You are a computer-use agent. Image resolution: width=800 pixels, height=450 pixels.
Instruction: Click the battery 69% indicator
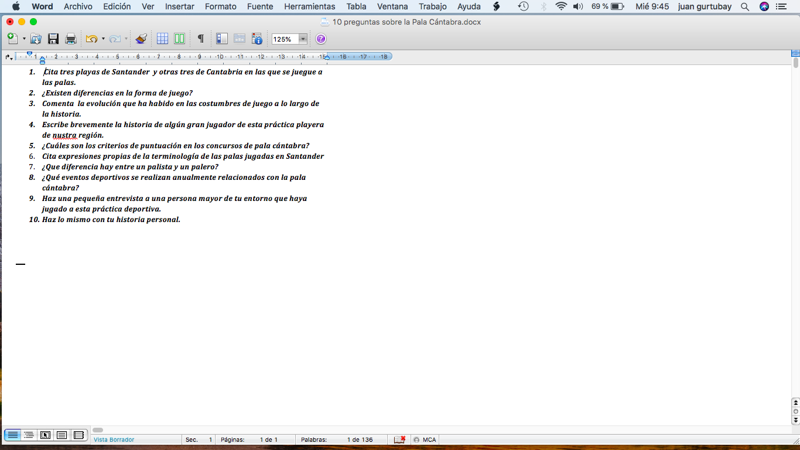coord(607,6)
